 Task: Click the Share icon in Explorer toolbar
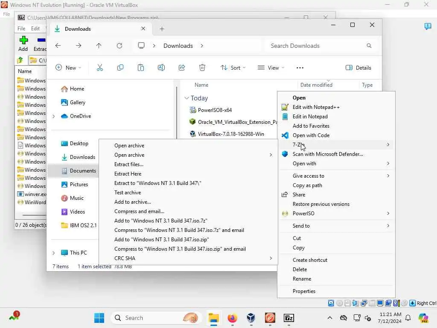click(182, 67)
